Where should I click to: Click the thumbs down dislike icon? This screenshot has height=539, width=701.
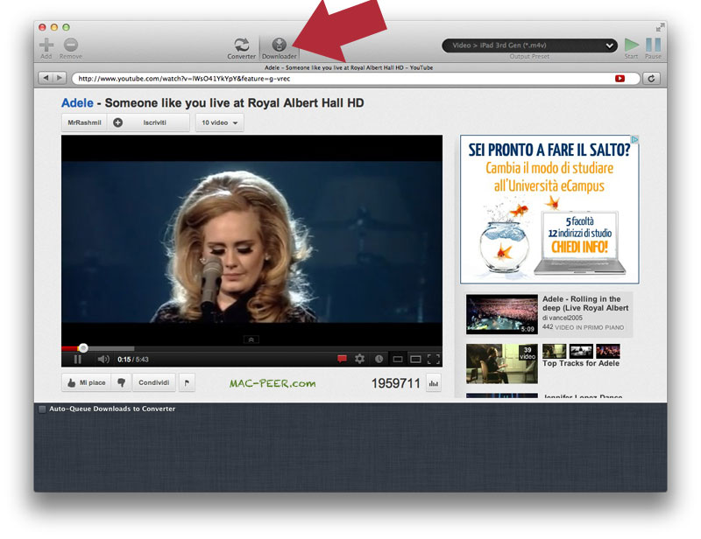[121, 382]
